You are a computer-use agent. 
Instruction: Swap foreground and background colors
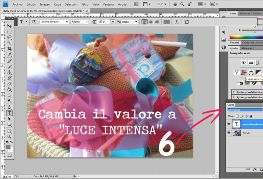11,142
